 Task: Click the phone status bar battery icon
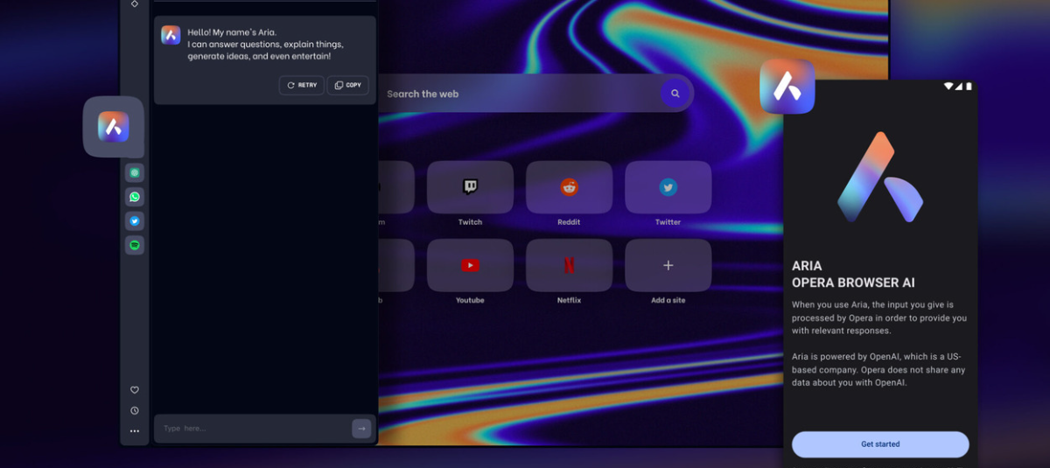pyautogui.click(x=969, y=87)
